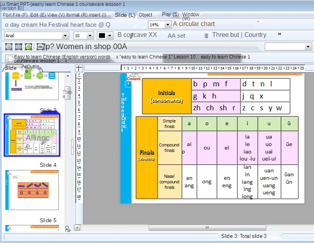Click the "Nasal compound finals" label cell
The image size is (314, 243).
pyautogui.click(x=170, y=182)
